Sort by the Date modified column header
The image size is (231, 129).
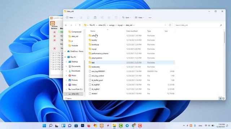tap(132, 31)
